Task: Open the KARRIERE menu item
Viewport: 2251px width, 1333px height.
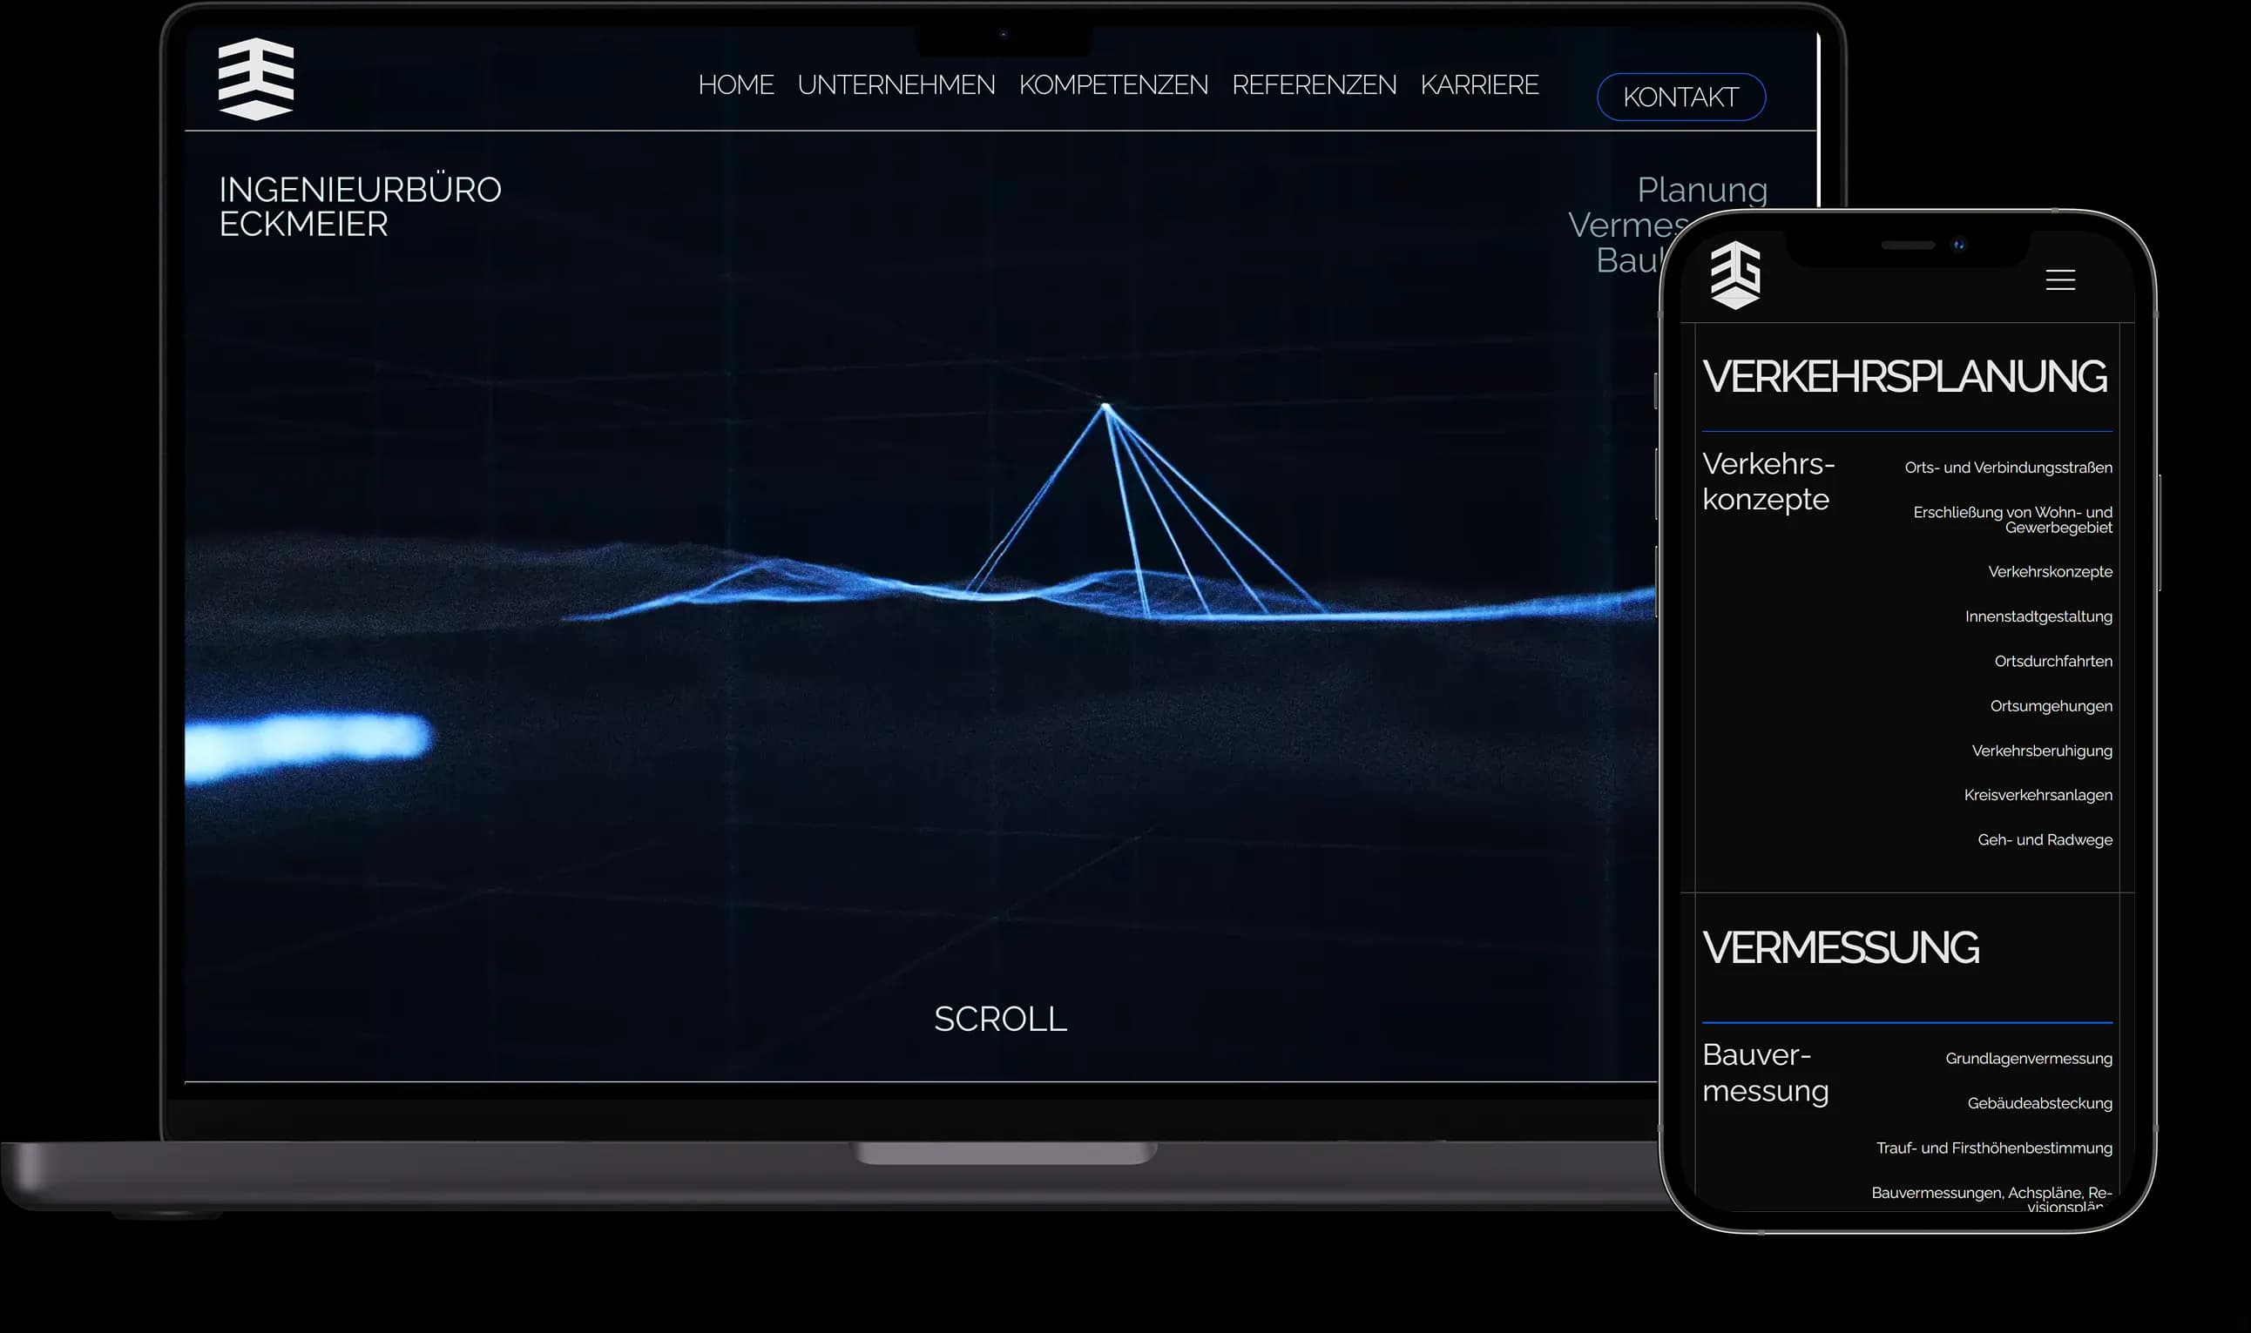Action: pyautogui.click(x=1479, y=84)
